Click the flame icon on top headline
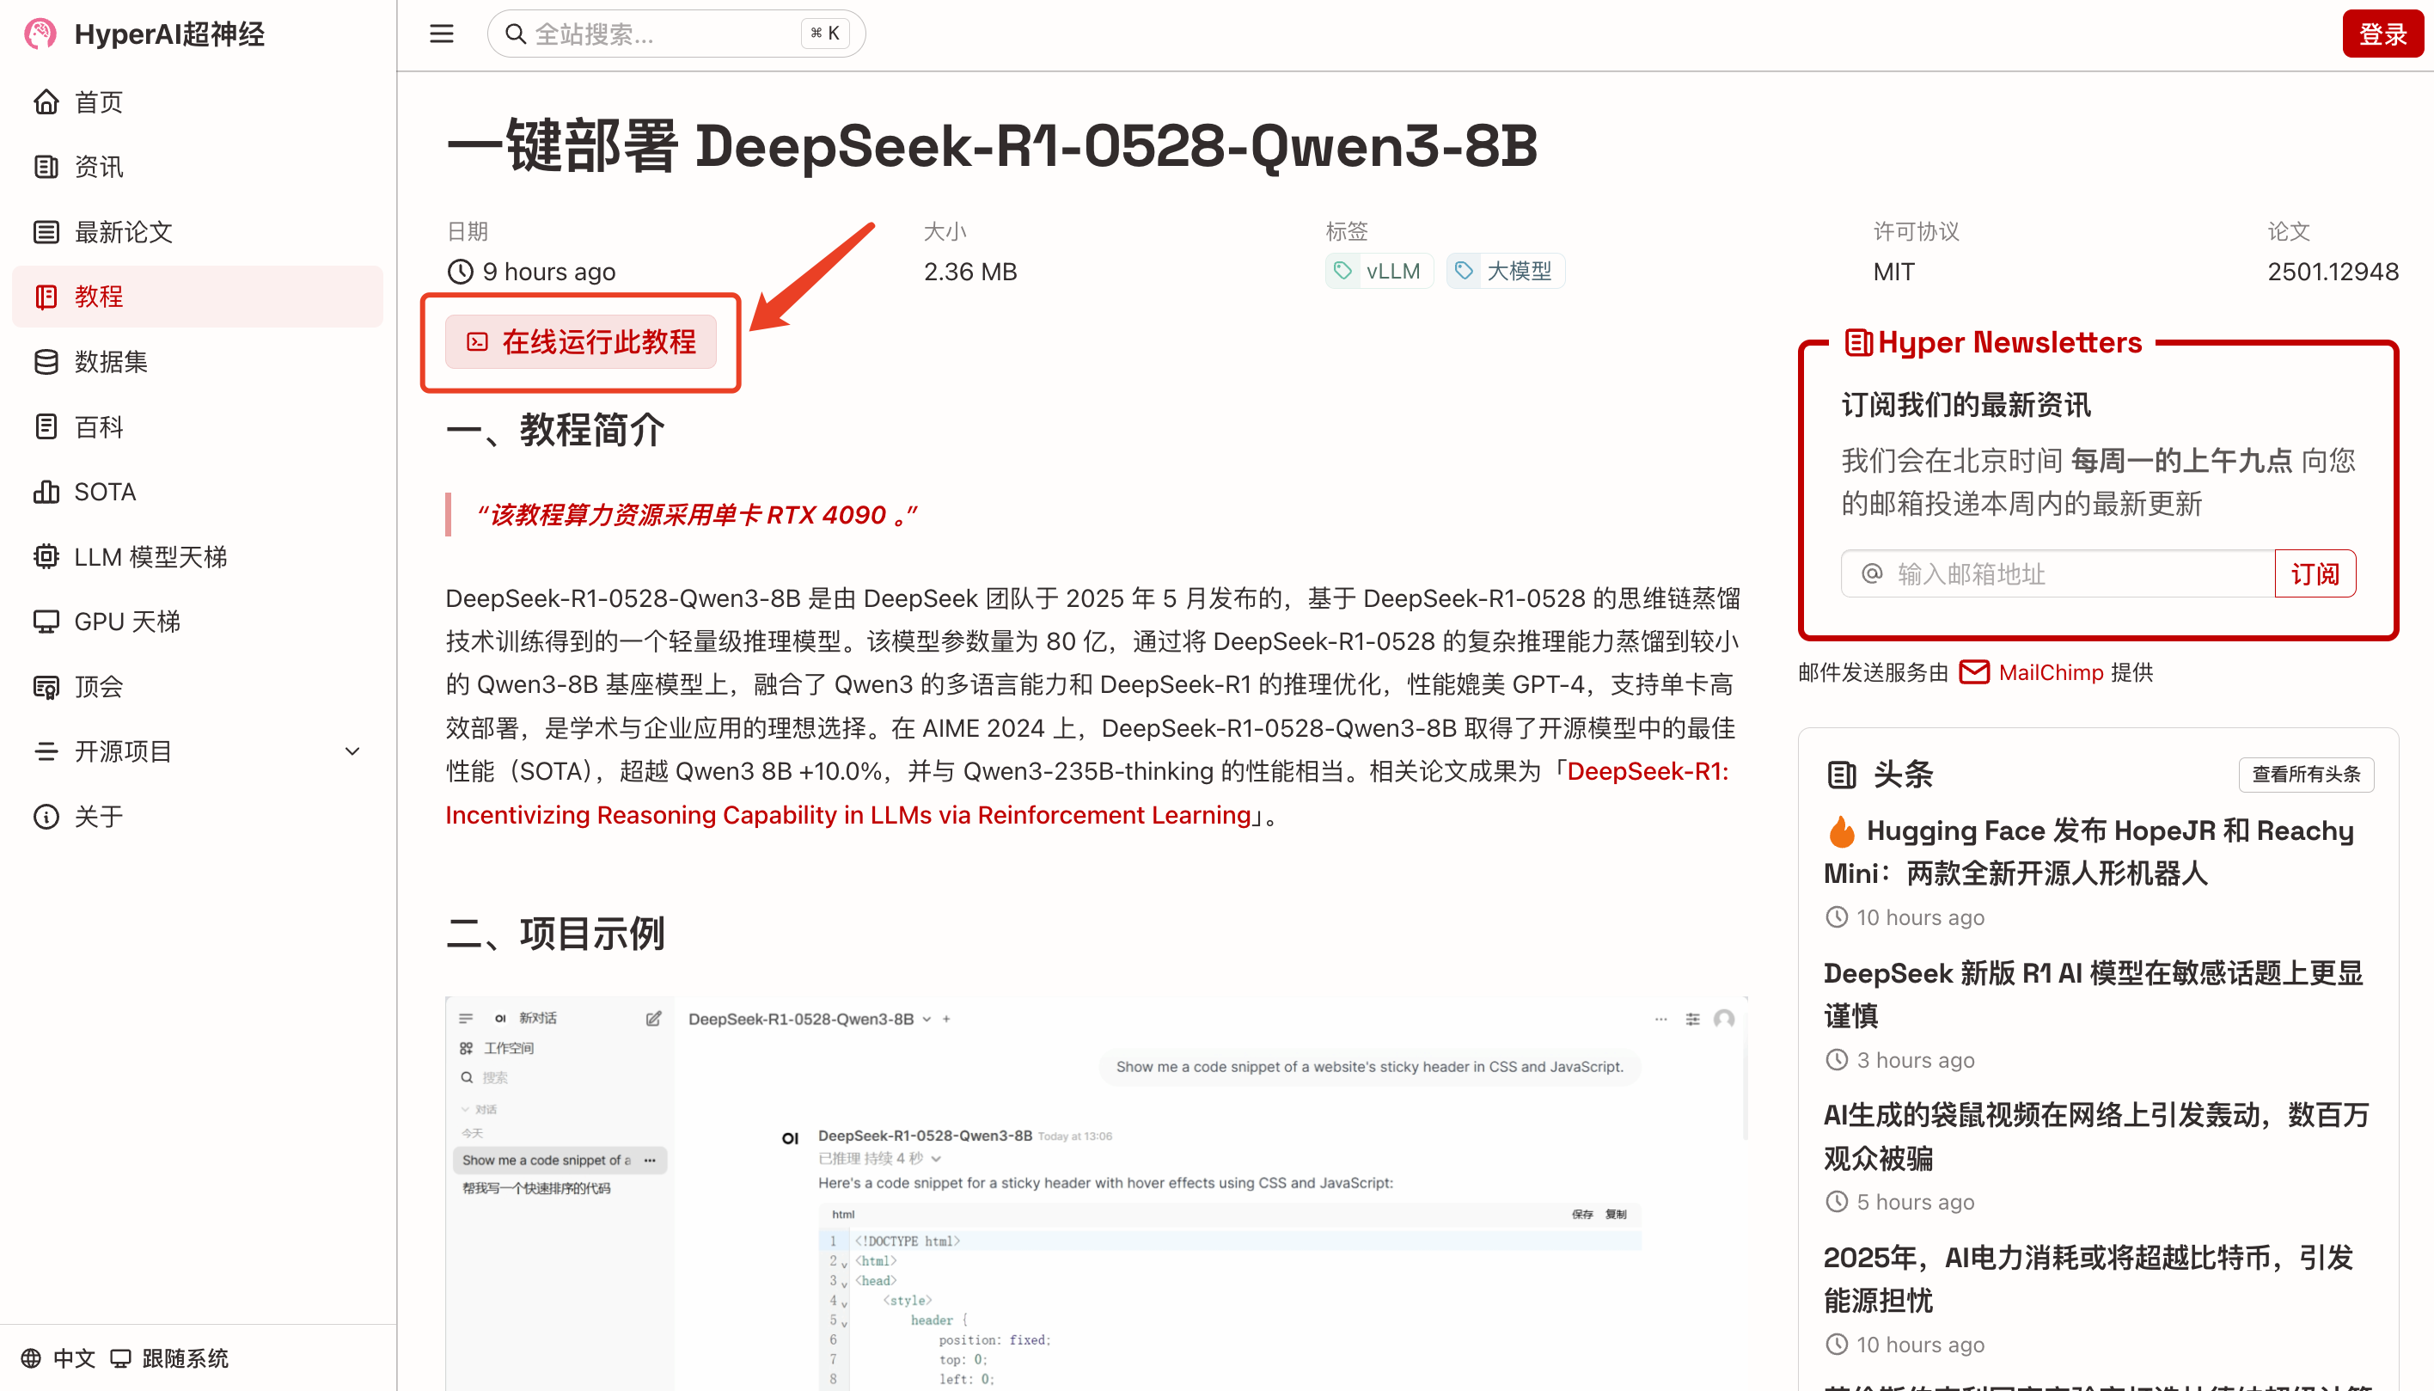This screenshot has height=1391, width=2434. click(x=1841, y=831)
